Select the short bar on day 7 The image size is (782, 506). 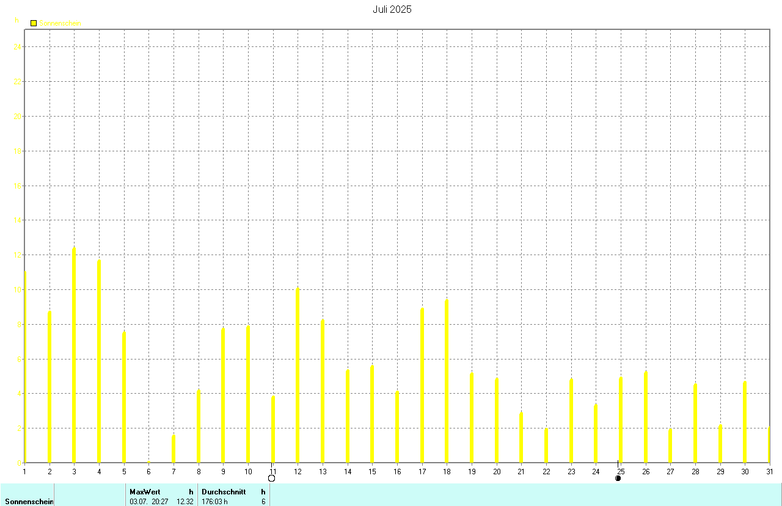pos(174,449)
